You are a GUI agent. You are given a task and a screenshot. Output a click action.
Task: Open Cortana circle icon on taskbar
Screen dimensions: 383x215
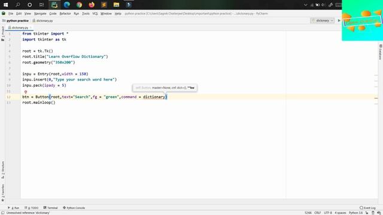pos(29,5)
